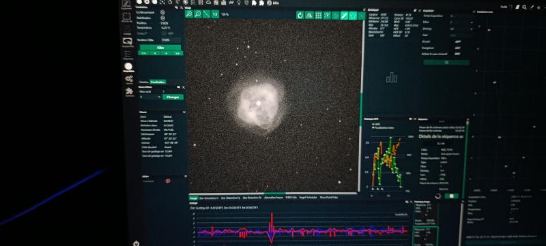
Task: Click the green capture button in Acquisition panel
Action: tap(446, 63)
